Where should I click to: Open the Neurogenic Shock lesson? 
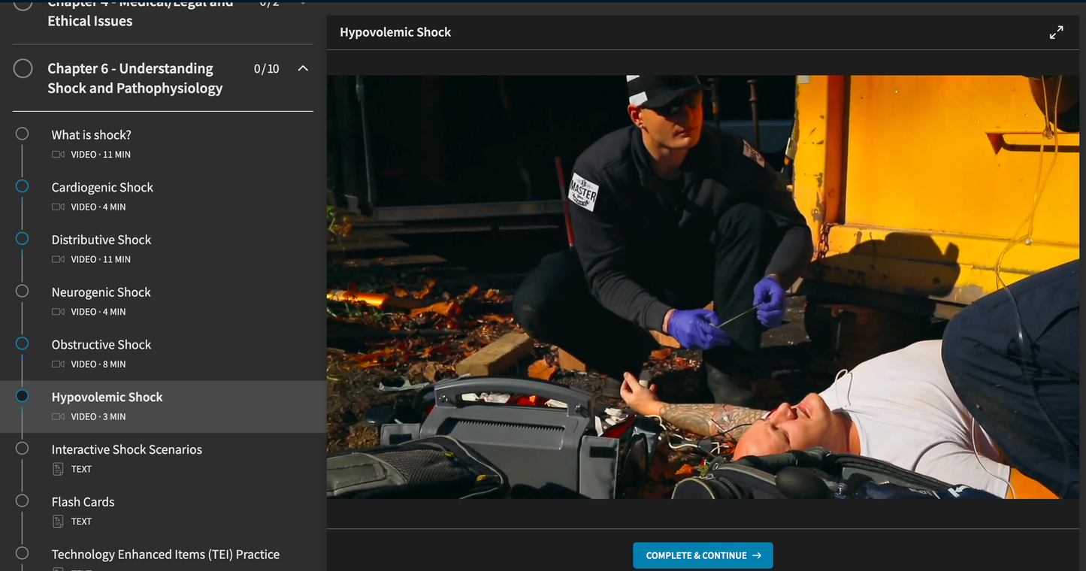101,292
